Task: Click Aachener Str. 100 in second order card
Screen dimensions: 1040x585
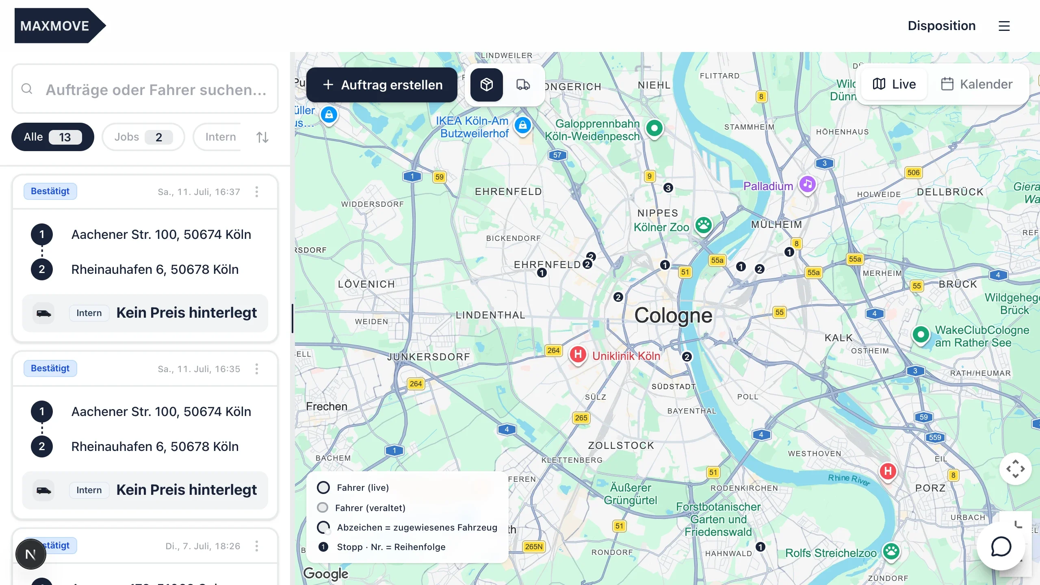Action: (x=161, y=412)
